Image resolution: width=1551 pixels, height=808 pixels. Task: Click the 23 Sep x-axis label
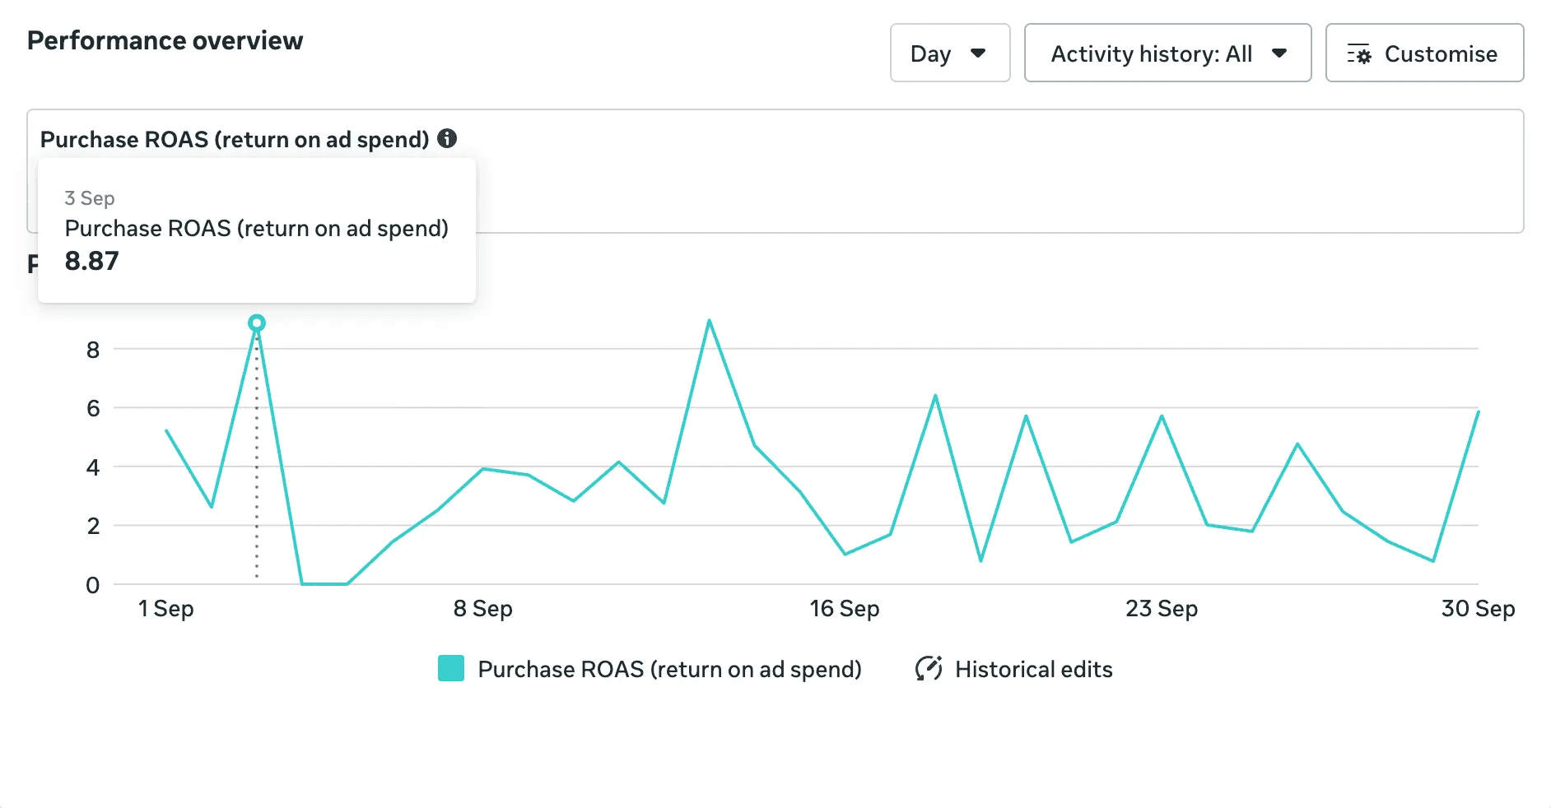(x=1162, y=609)
